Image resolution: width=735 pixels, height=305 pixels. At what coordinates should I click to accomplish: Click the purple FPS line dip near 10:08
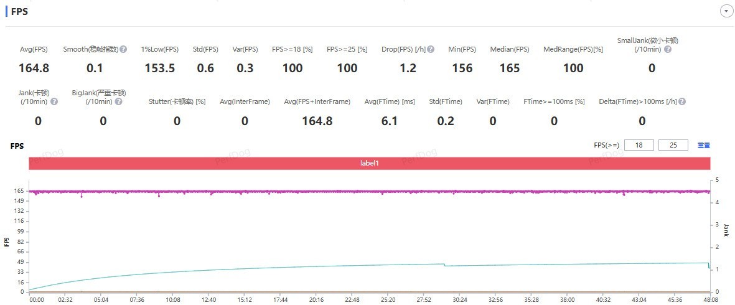(159, 195)
